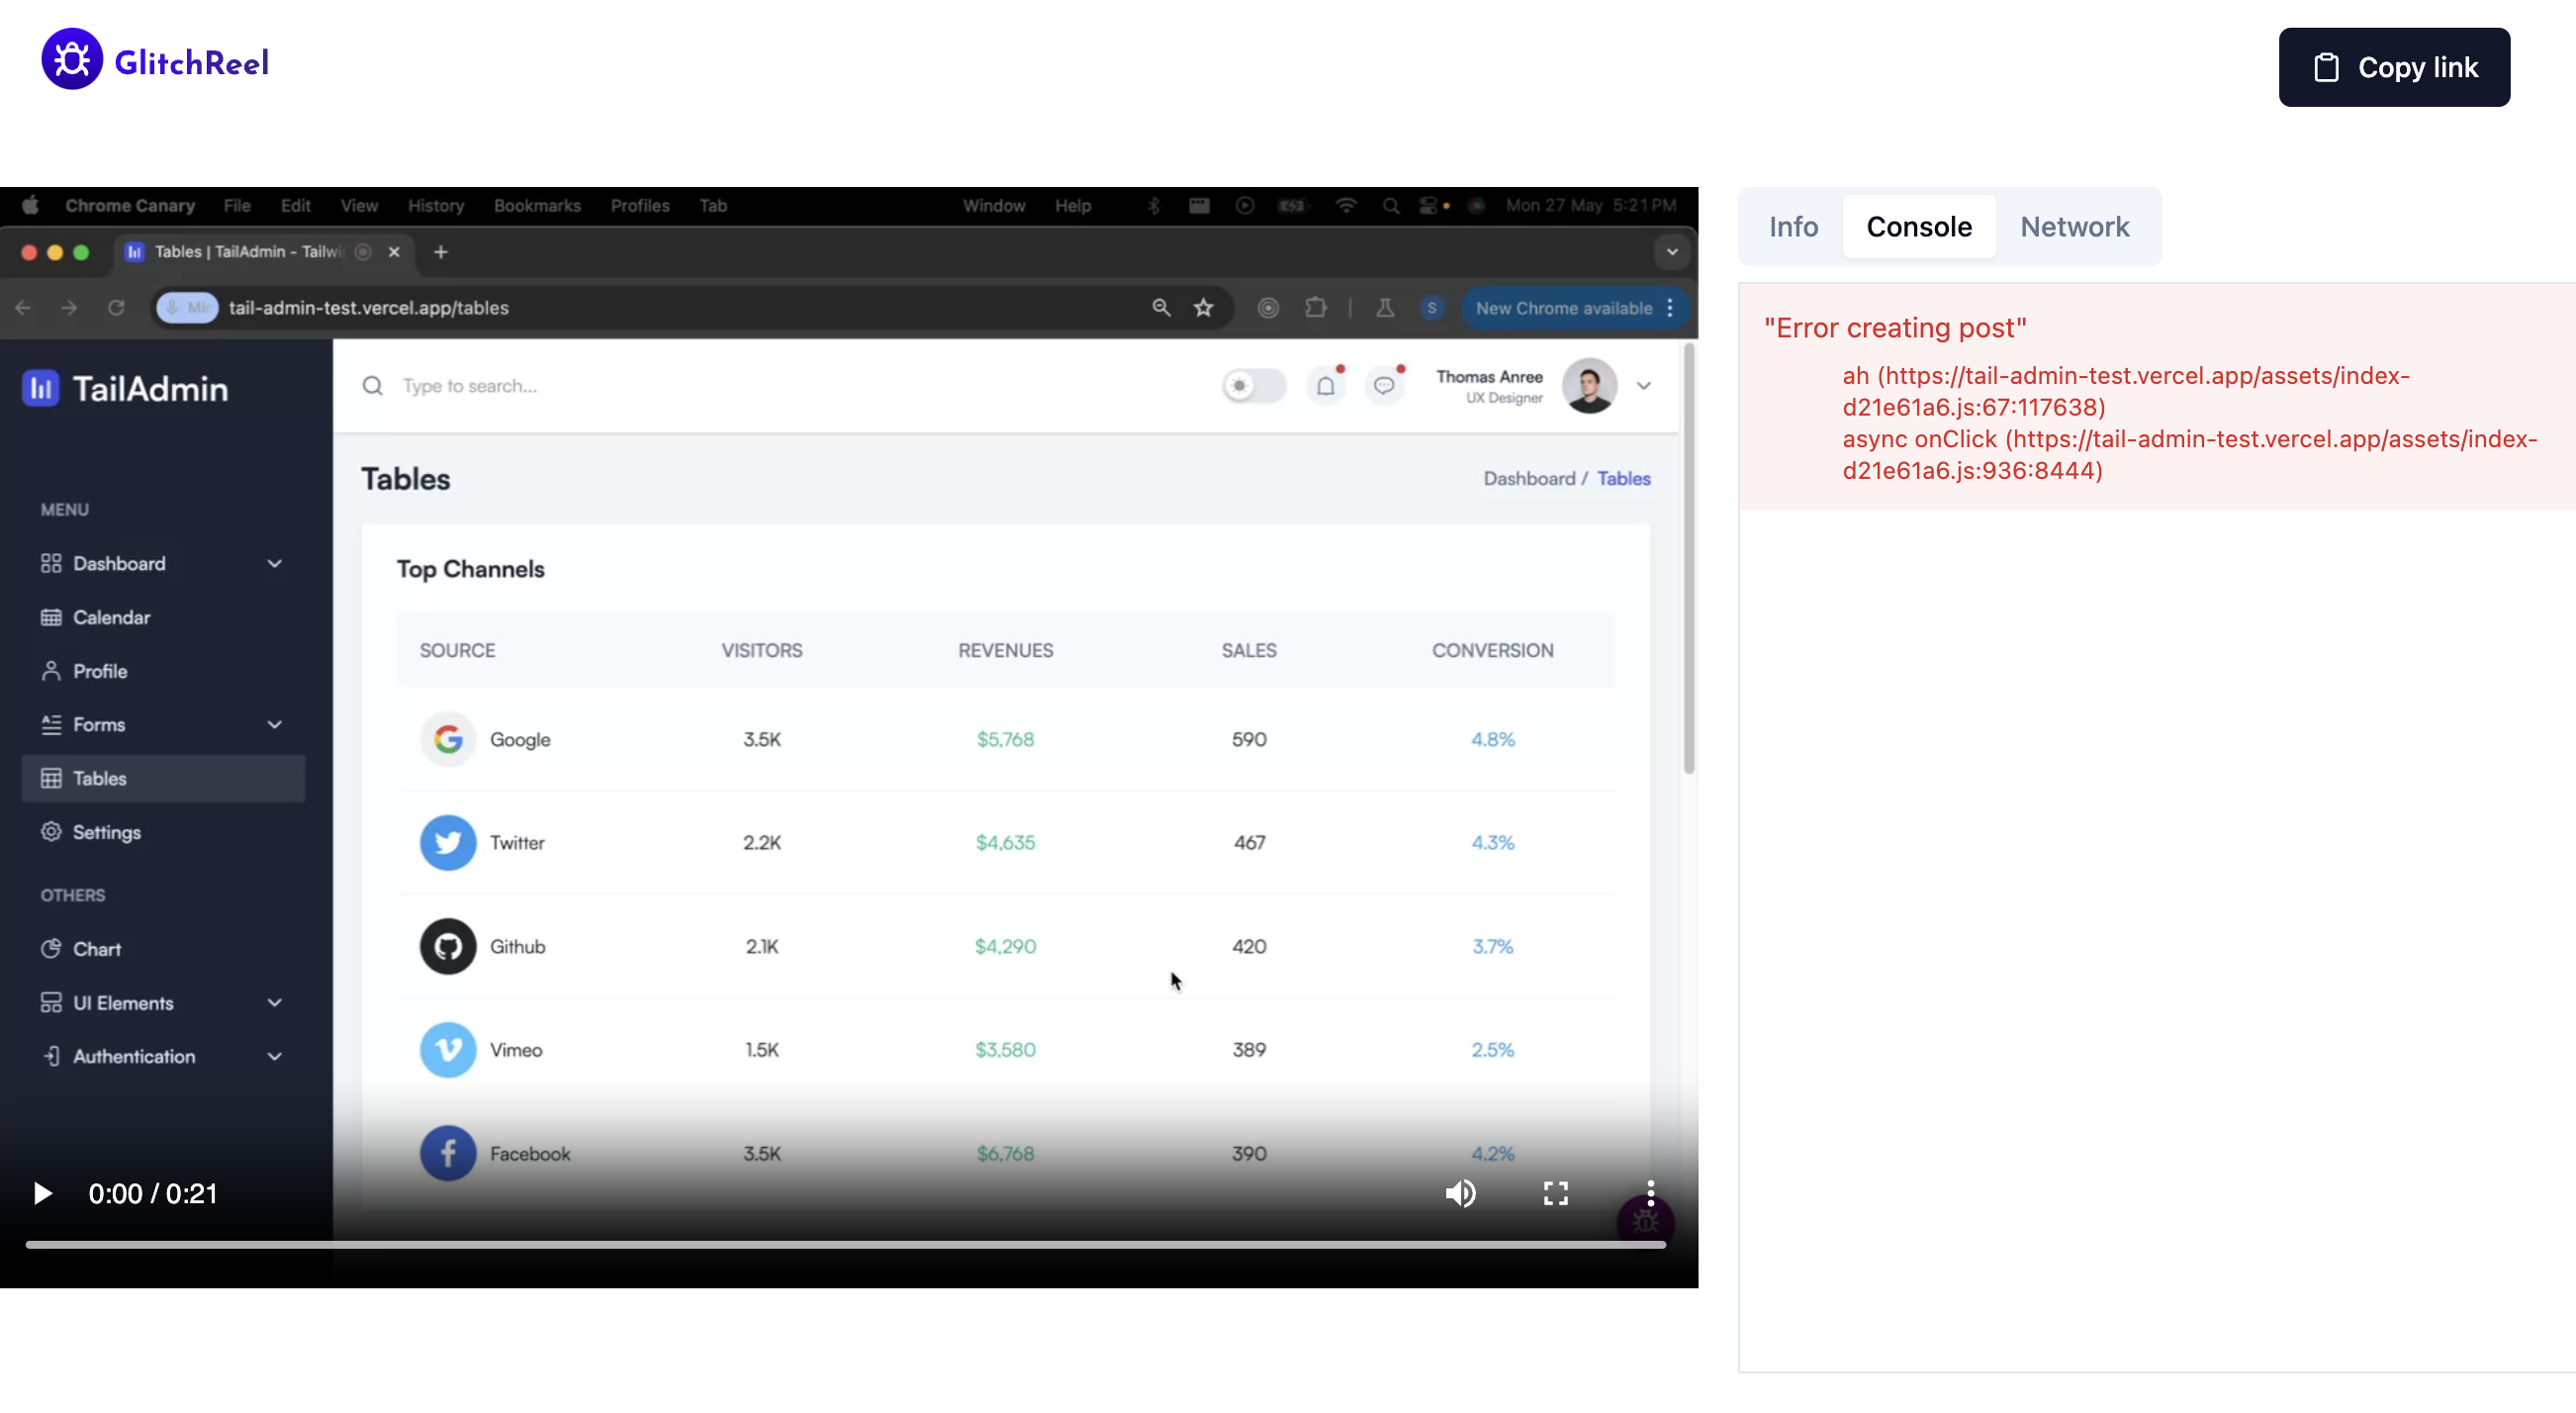Expand the Dashboard menu chevron
Image resolution: width=2576 pixels, height=1413 pixels.
point(274,564)
